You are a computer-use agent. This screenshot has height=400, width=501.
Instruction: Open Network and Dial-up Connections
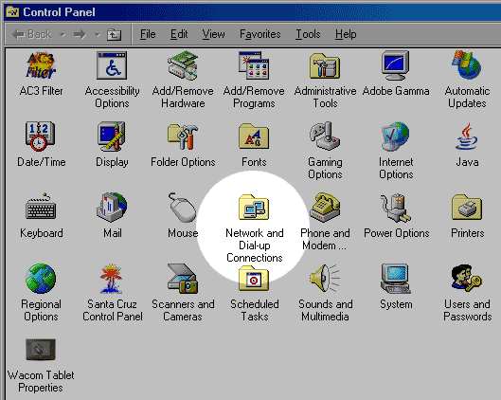tap(254, 208)
